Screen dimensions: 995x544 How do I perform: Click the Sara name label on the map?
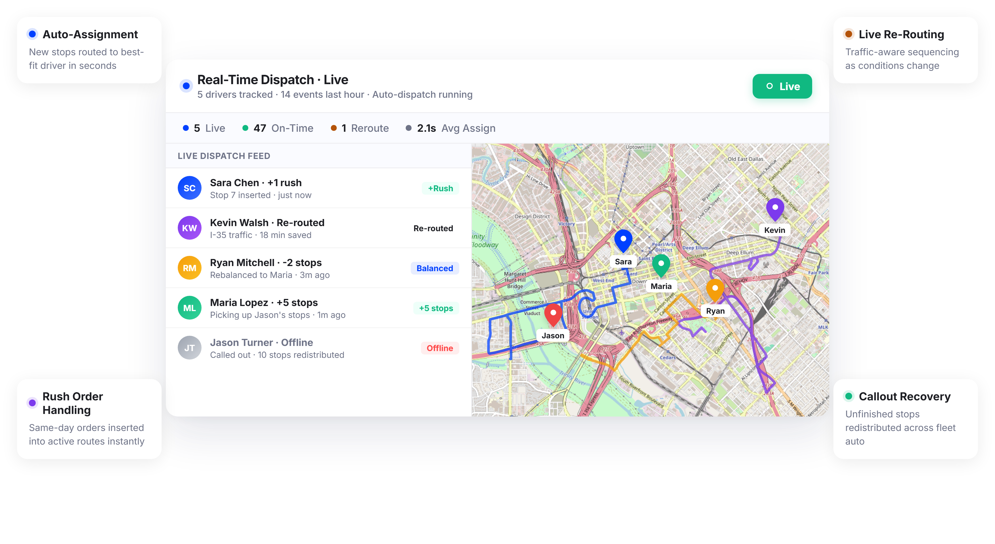pos(623,262)
